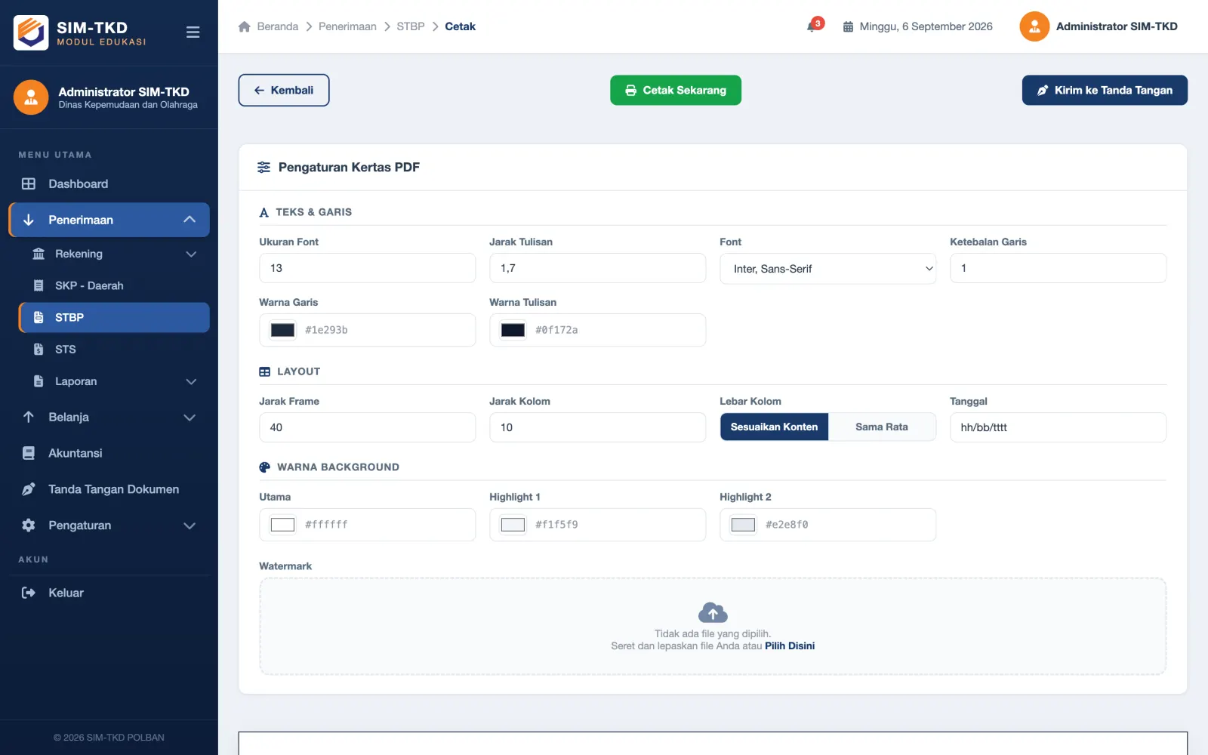Click the Cetak Sekarang button
Image resolution: width=1208 pixels, height=755 pixels.
[x=676, y=90]
